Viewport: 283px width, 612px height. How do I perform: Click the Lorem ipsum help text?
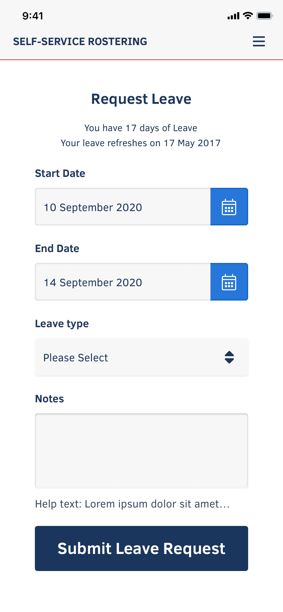click(x=132, y=504)
